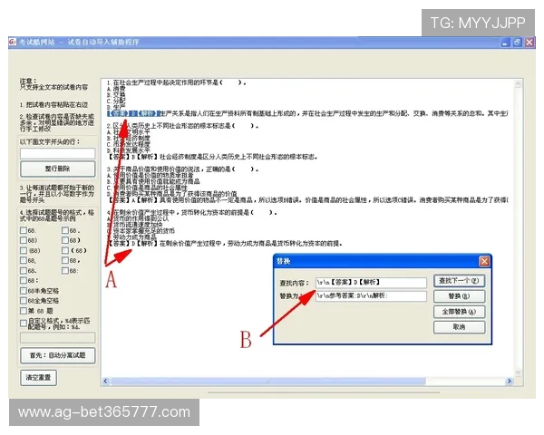
Task: Click the custom format input below 自定义格式
Action: click(x=58, y=337)
